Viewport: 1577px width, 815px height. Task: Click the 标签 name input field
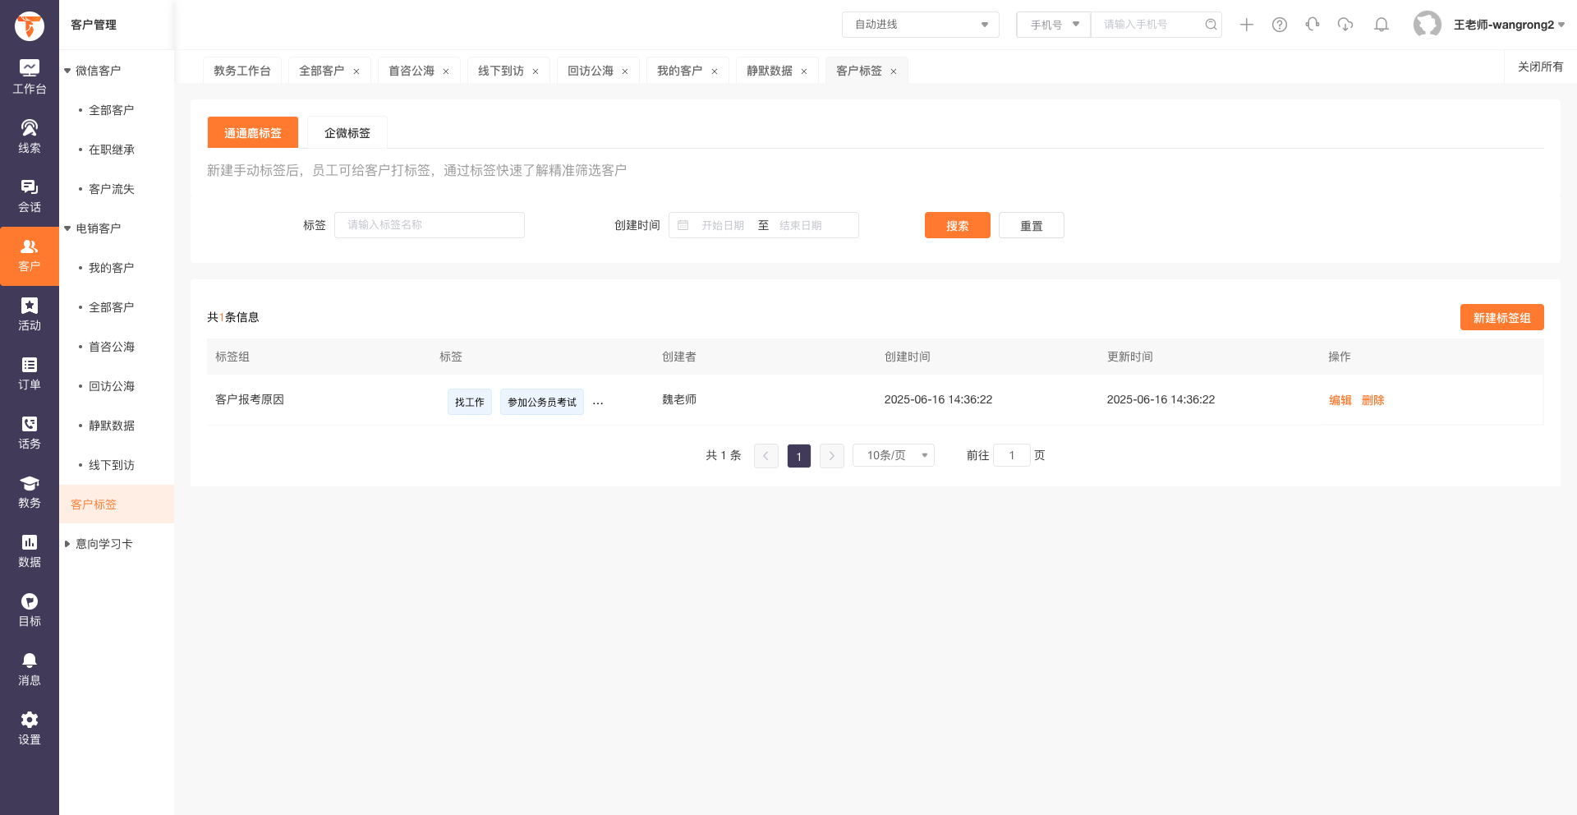tap(429, 225)
